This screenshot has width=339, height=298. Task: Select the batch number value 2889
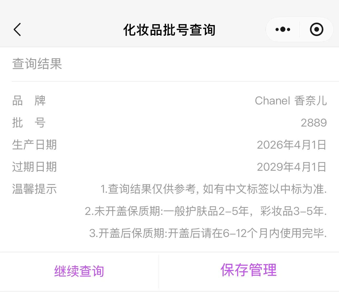click(x=314, y=123)
